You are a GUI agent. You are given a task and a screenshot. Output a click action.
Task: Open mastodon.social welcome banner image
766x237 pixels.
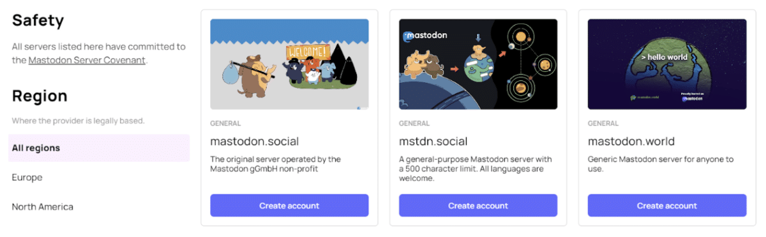tap(289, 64)
